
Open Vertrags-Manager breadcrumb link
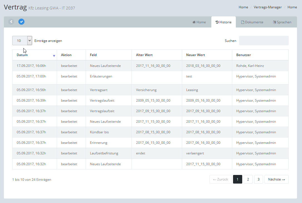[x=268, y=7]
